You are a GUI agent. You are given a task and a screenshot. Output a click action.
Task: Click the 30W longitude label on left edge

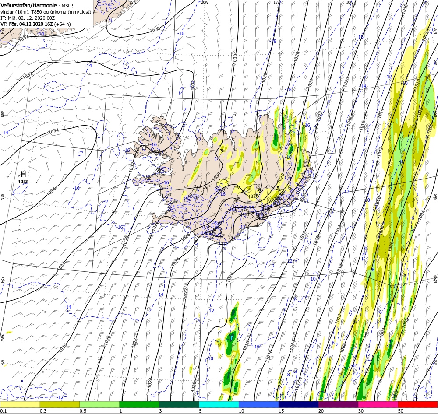point(2,338)
